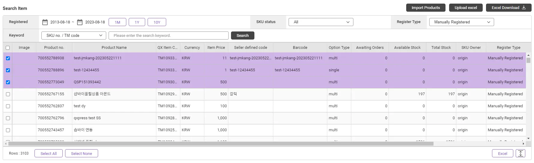This screenshot has height=163, width=534.
Task: Click the Select None button
Action: (82, 153)
